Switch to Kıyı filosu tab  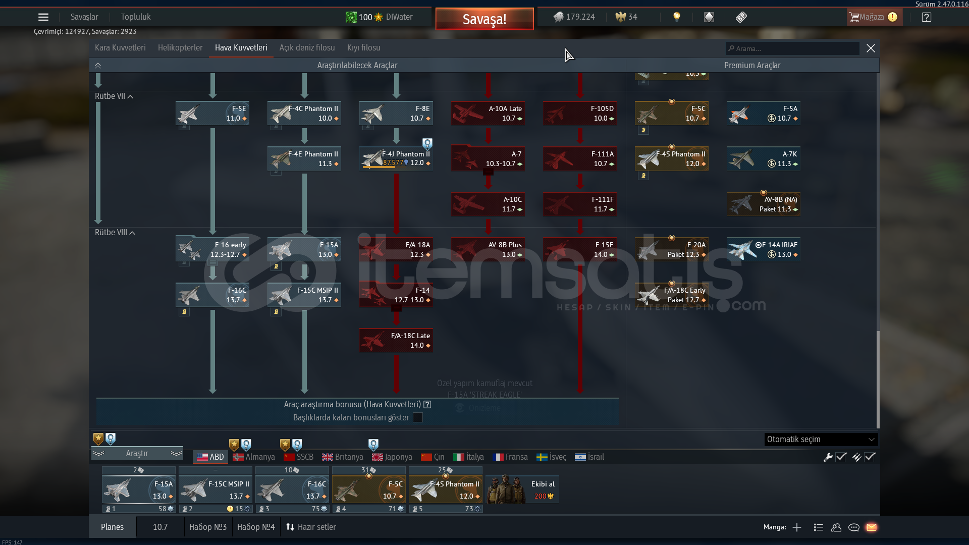click(x=363, y=47)
